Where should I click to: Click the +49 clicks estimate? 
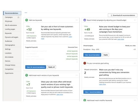click(x=87, y=29)
